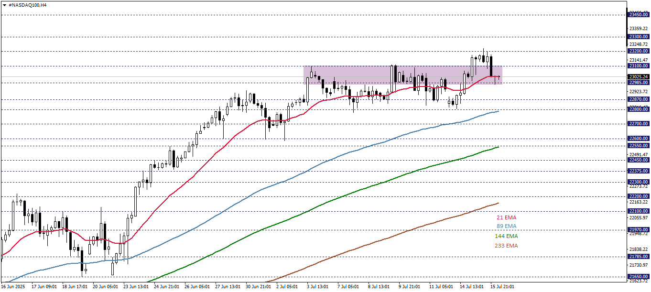Click the 23141.47 price scale value

(639, 60)
